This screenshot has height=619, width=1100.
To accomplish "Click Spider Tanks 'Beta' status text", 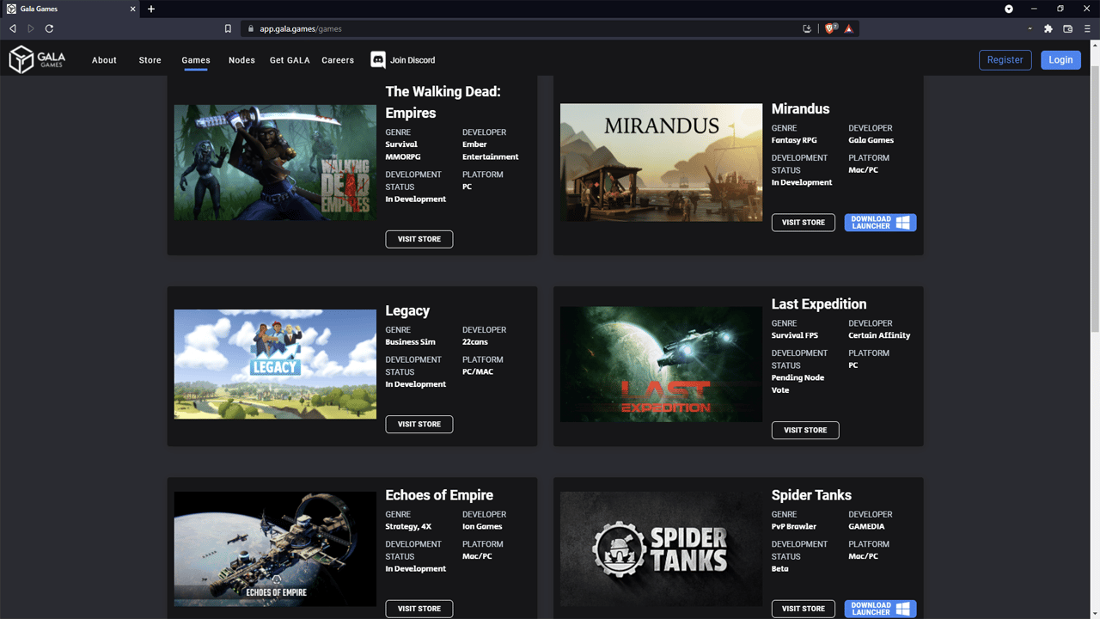I will point(779,568).
